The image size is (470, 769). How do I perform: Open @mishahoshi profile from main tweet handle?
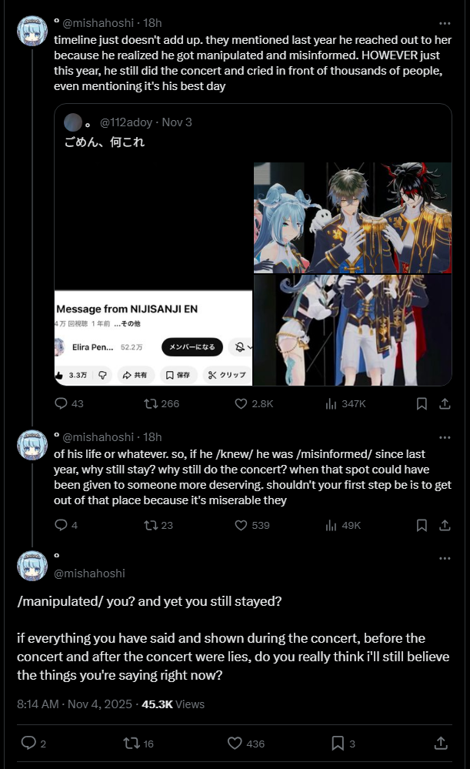(x=89, y=573)
